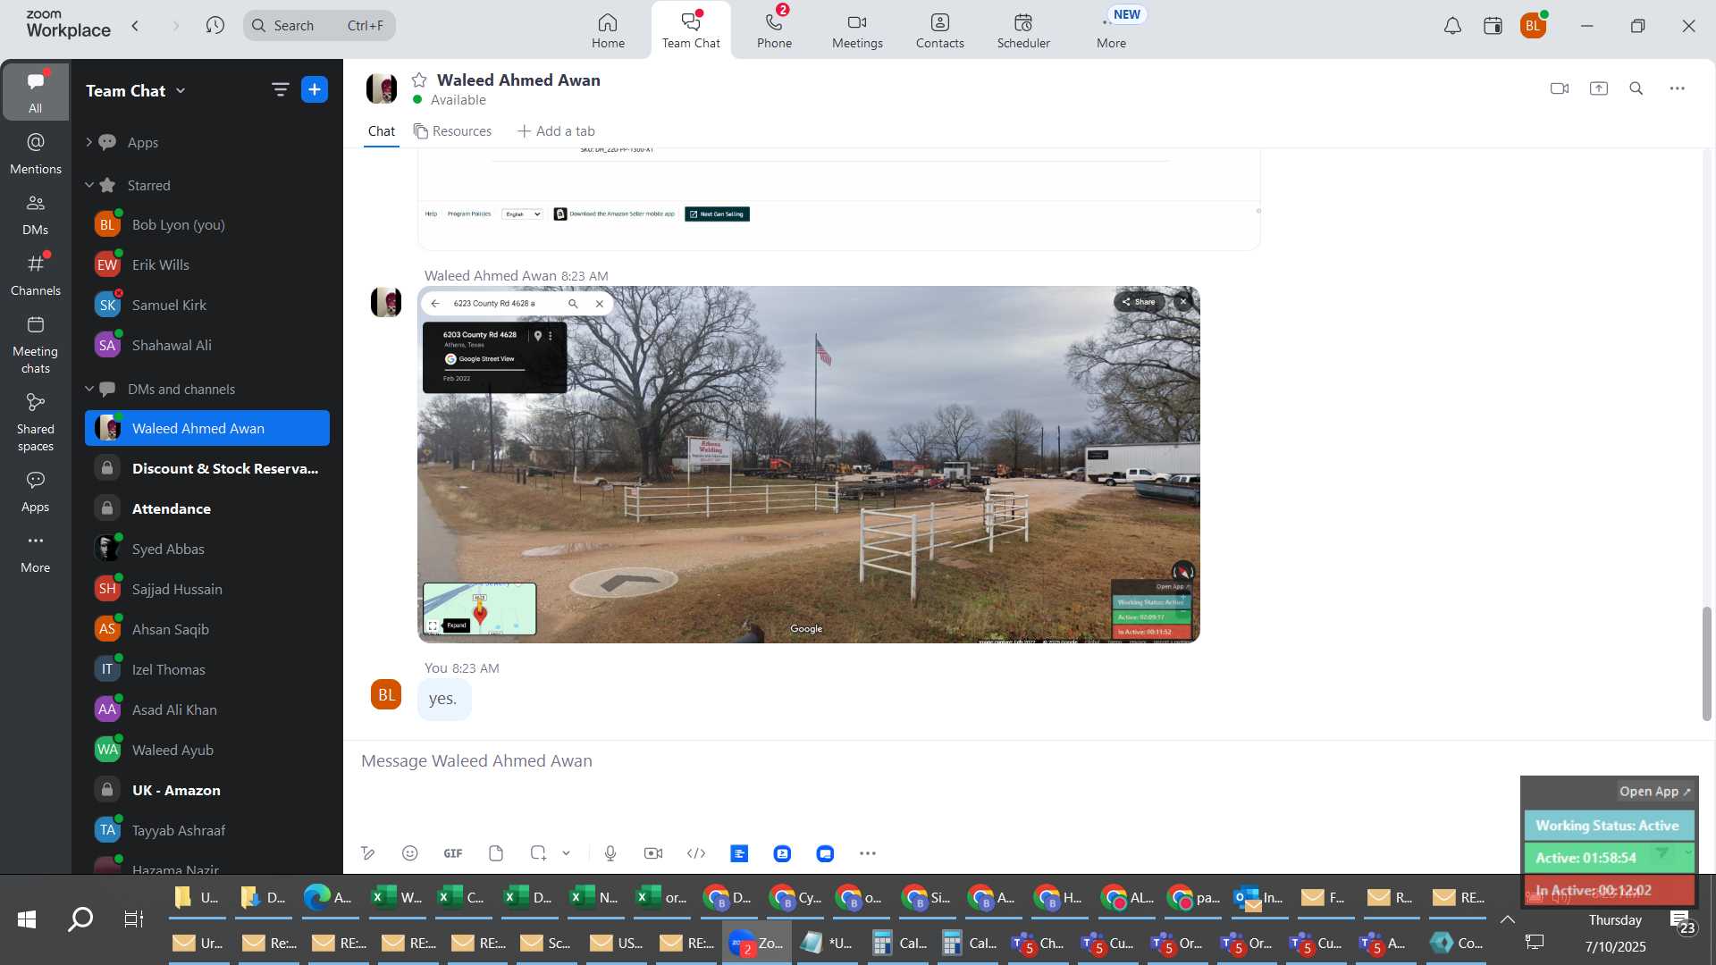Show hidden system tray icons
This screenshot has width=1716, height=965.
(1508, 919)
